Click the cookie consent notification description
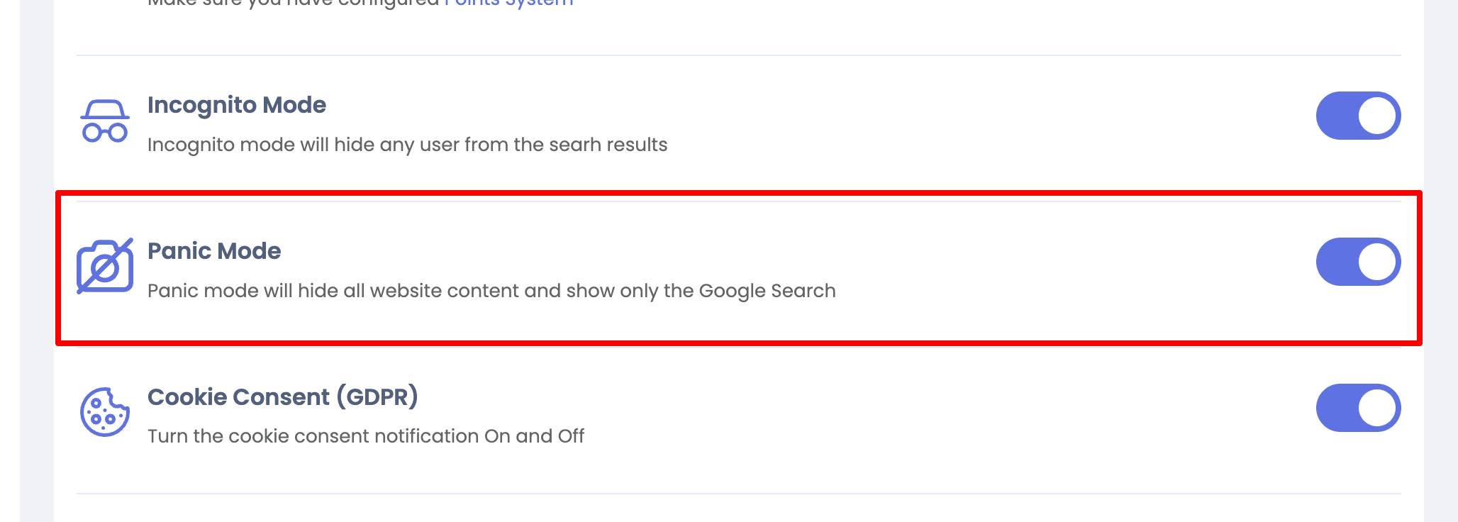 coord(366,436)
